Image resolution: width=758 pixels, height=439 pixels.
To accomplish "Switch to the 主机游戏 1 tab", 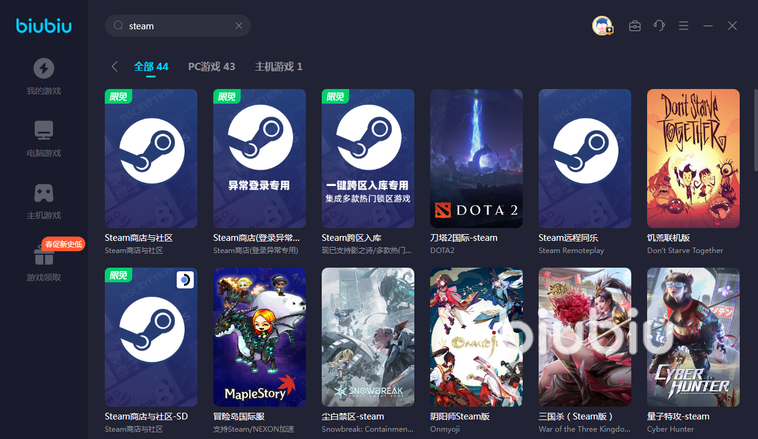I will tap(278, 66).
